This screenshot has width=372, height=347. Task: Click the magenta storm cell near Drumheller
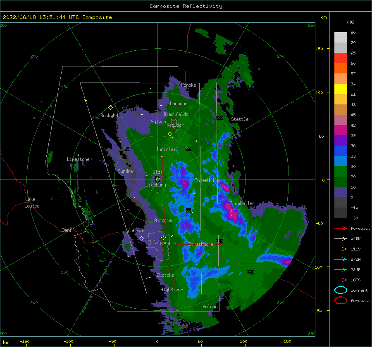[x=231, y=212]
